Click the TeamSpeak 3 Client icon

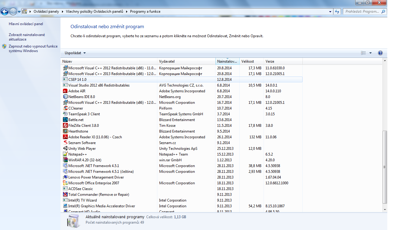(x=65, y=114)
